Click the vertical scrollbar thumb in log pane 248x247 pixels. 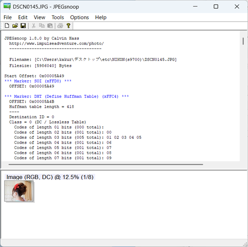(x=243, y=41)
